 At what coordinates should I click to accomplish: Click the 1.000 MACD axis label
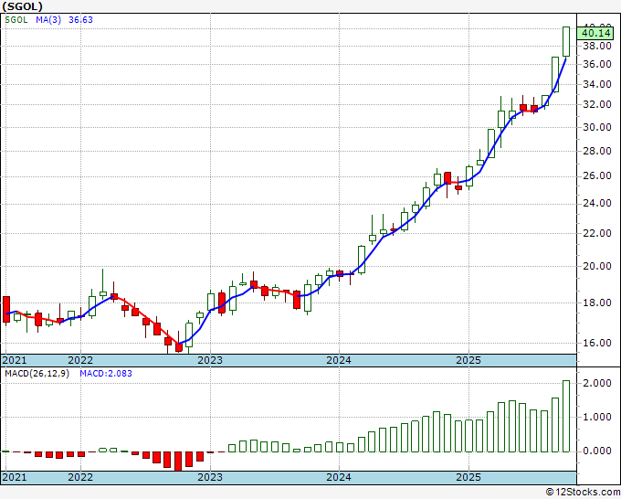pyautogui.click(x=597, y=417)
